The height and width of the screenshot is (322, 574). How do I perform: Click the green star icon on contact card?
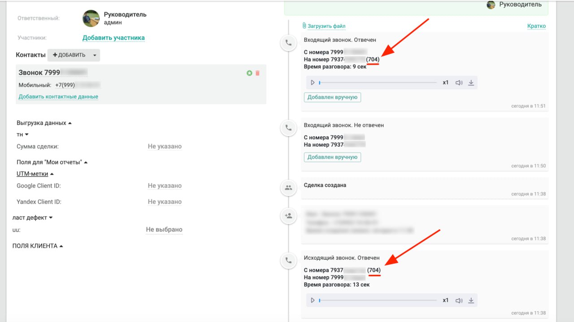coord(249,73)
